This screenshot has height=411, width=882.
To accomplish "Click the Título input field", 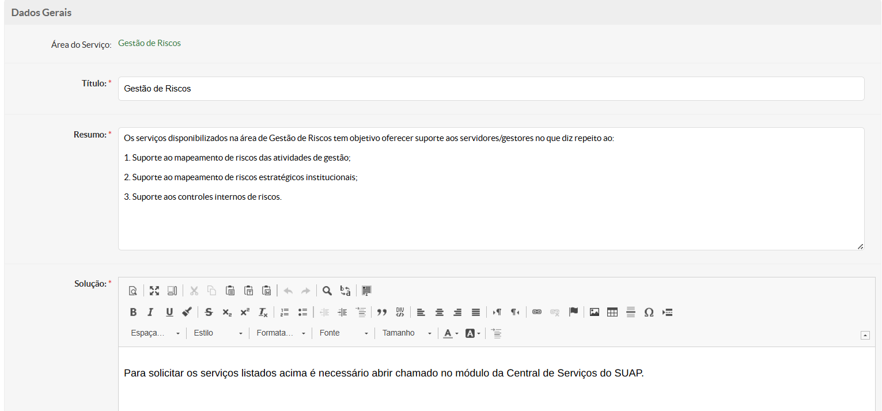I will 491,89.
